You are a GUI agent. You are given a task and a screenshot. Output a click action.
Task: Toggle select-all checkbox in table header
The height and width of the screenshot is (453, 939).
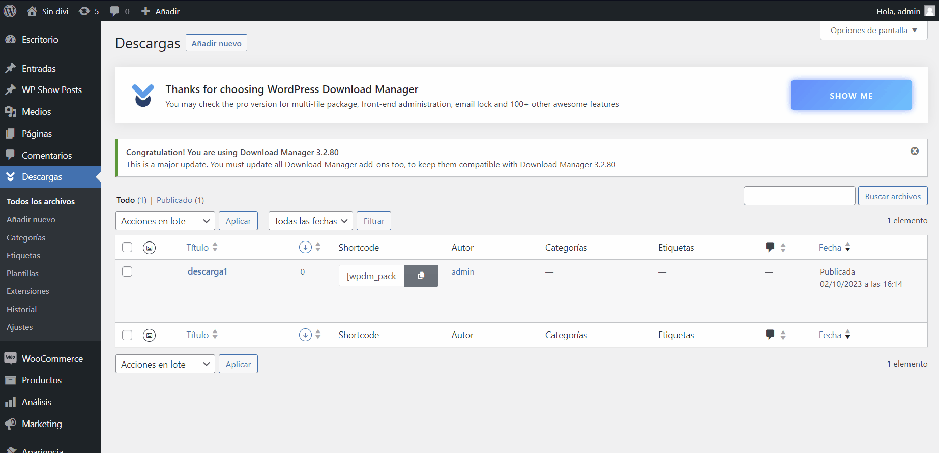point(127,247)
